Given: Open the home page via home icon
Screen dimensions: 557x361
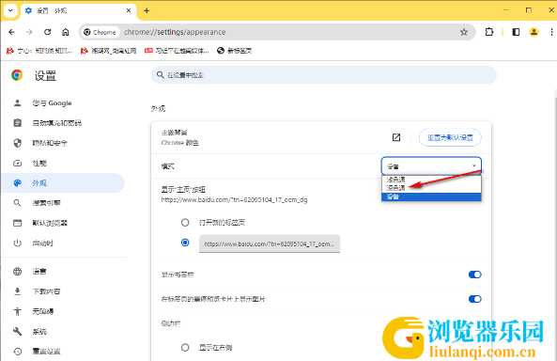Looking at the screenshot, I should pos(66,32).
